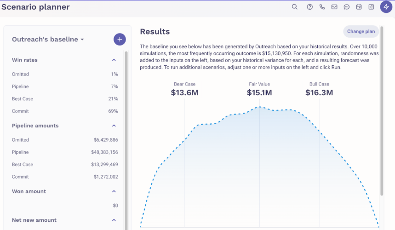
Task: Select the Best Case win rate 21%
Action: pos(113,99)
